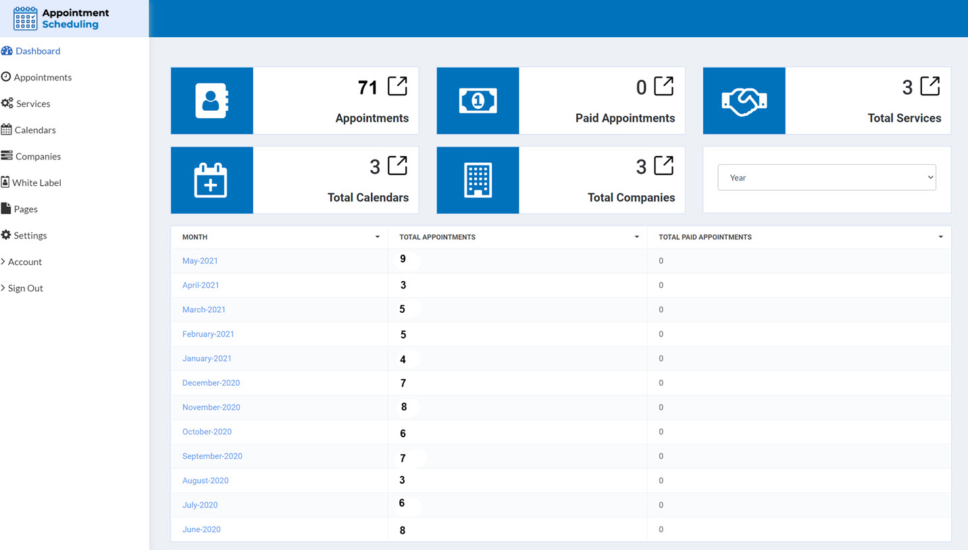Image resolution: width=968 pixels, height=550 pixels.
Task: Click the handshake Total Services tile icon
Action: 744,101
